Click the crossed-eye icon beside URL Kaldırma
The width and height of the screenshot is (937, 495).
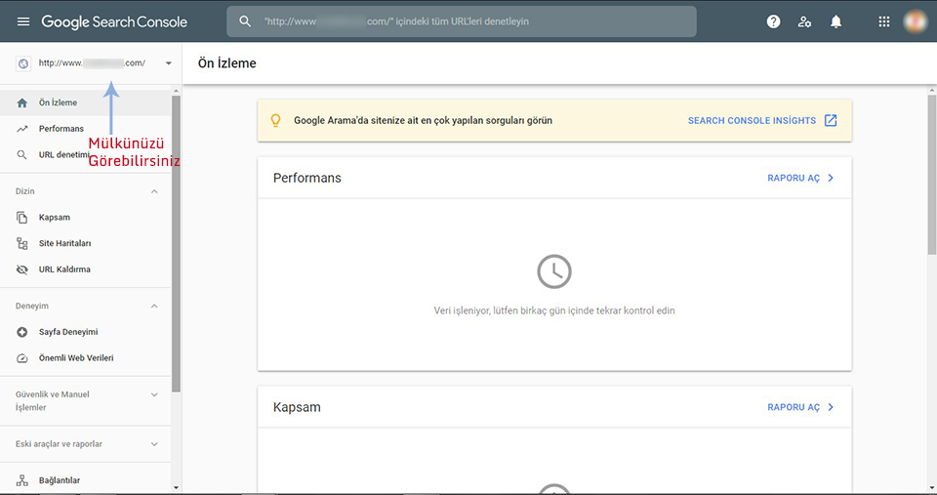[22, 269]
